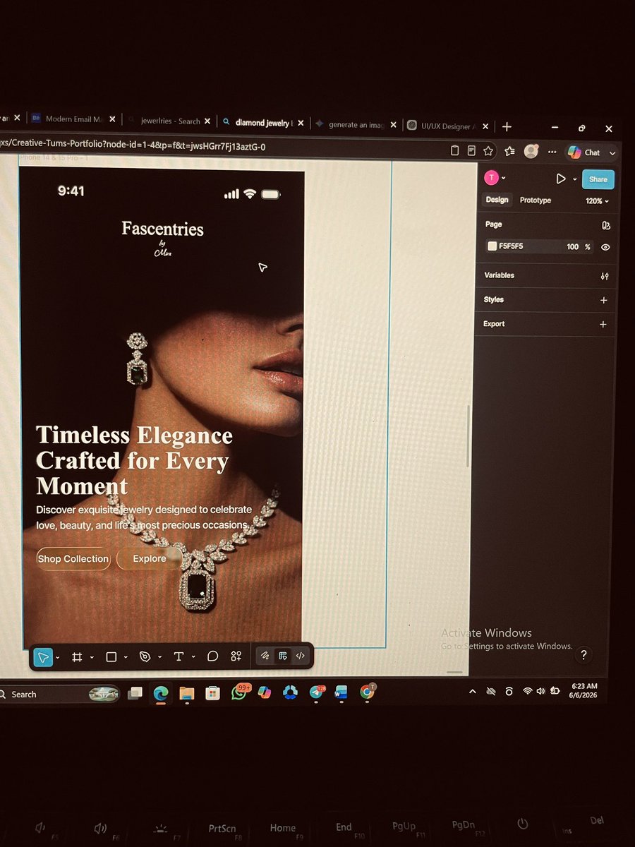Open Microsoft Word from taskbar

point(341,693)
